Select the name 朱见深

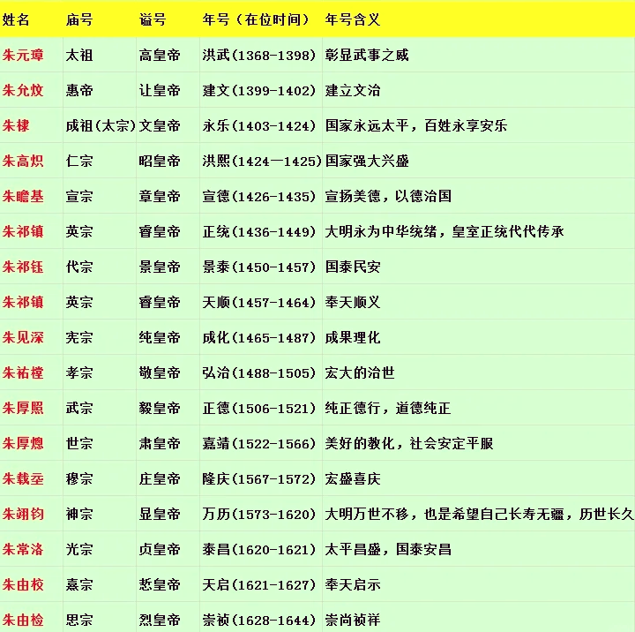tap(23, 337)
